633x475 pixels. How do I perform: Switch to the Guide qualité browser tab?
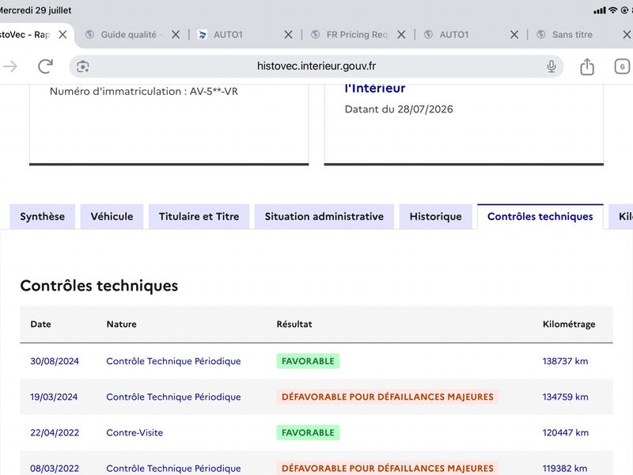tap(128, 35)
